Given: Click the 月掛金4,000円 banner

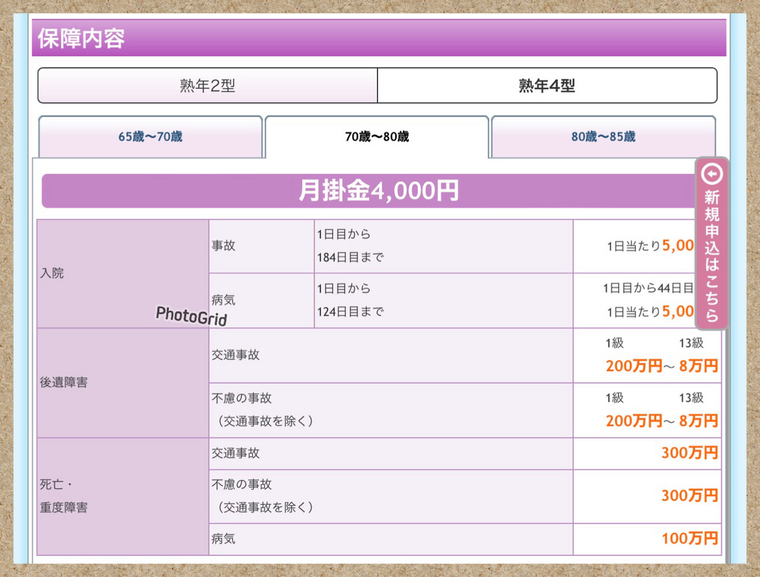Looking at the screenshot, I should (x=379, y=191).
